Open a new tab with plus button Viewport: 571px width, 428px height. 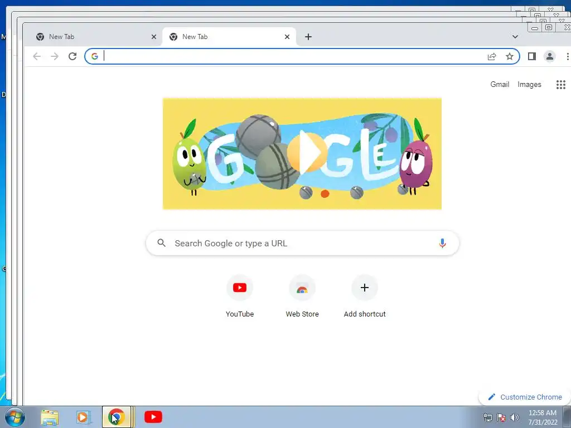[308, 37]
